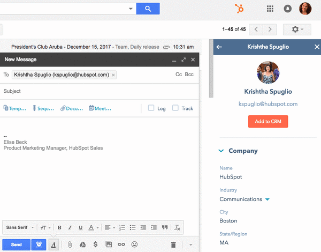Click the Attach files paperclip icon
321x252 pixels.
[70, 245]
